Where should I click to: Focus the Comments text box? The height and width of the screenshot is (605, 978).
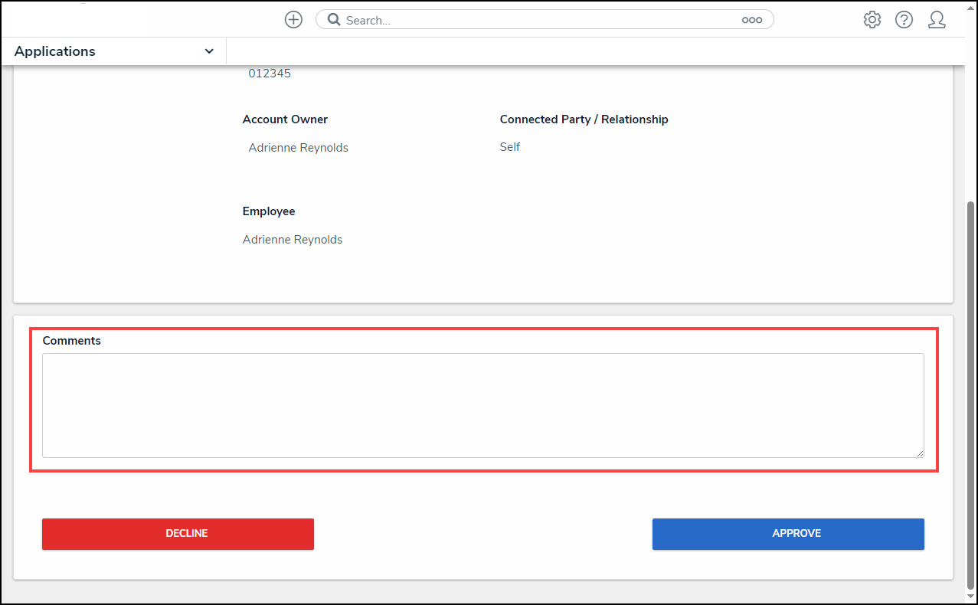tap(482, 405)
